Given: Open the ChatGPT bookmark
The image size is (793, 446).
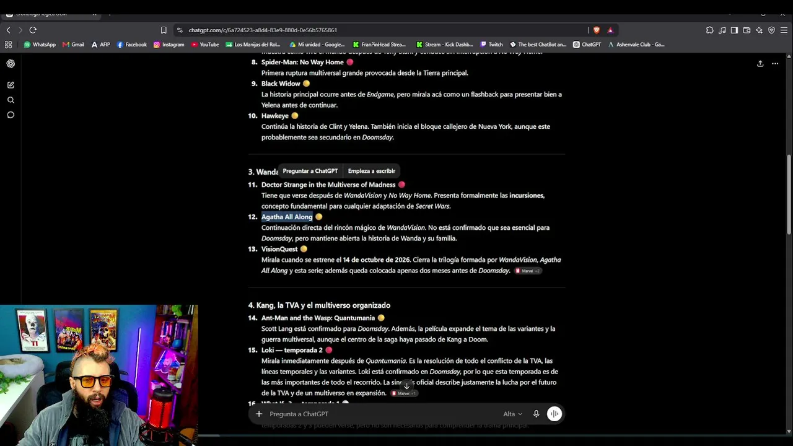Looking at the screenshot, I should click(x=587, y=45).
